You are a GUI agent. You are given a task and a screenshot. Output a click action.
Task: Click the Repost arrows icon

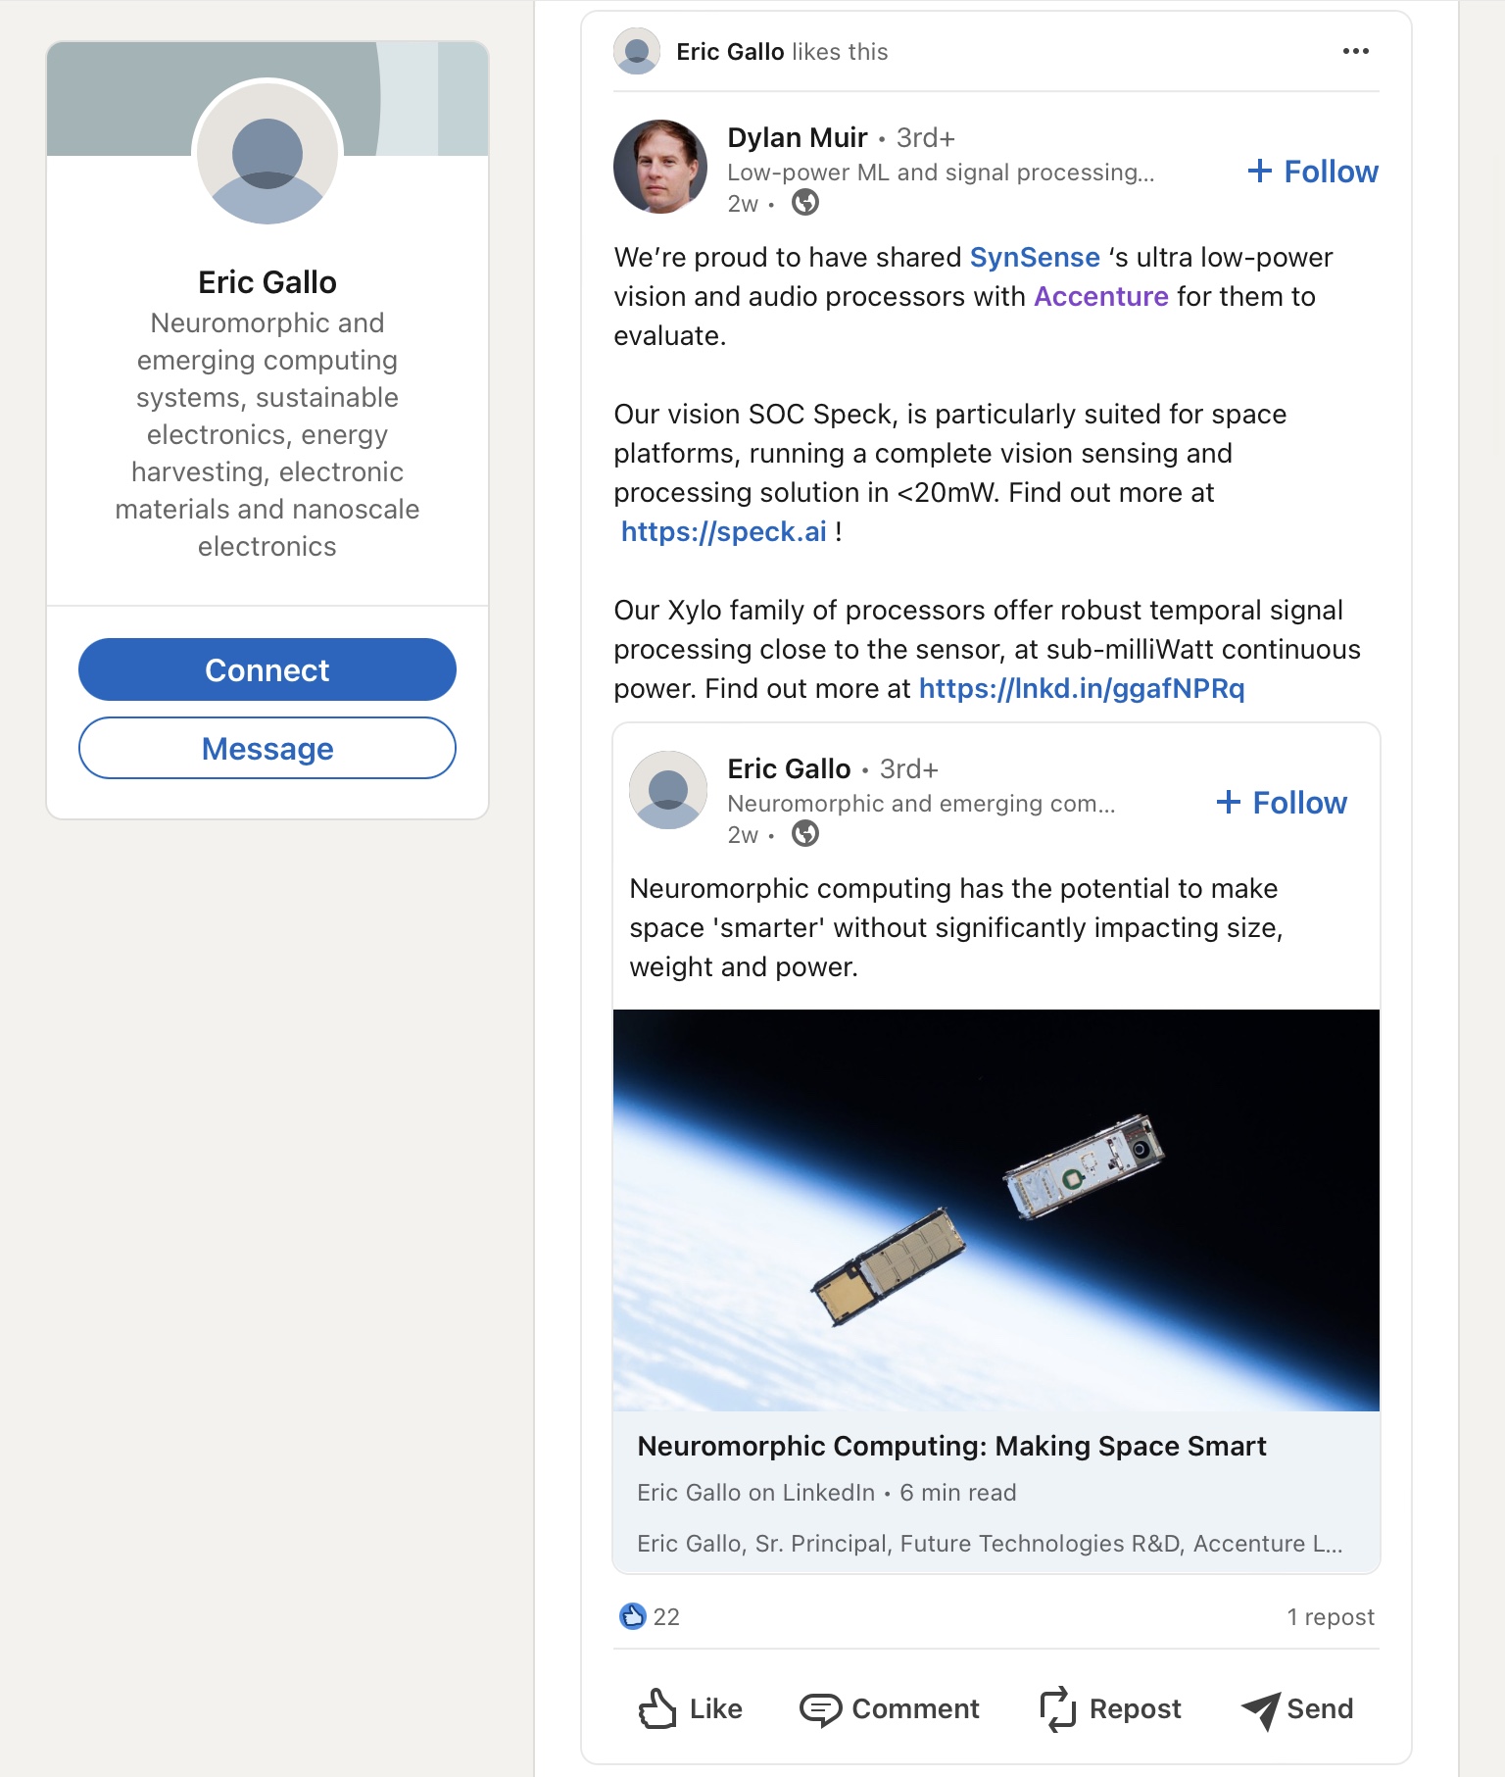click(1057, 1709)
